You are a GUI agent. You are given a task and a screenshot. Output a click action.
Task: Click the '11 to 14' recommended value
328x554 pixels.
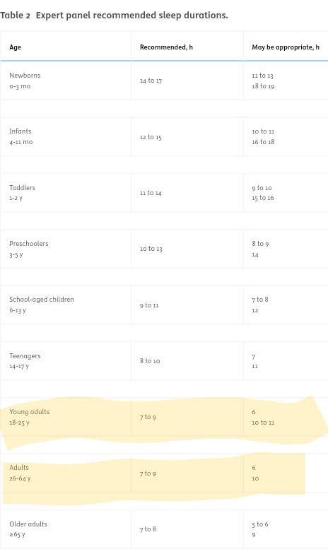point(151,193)
